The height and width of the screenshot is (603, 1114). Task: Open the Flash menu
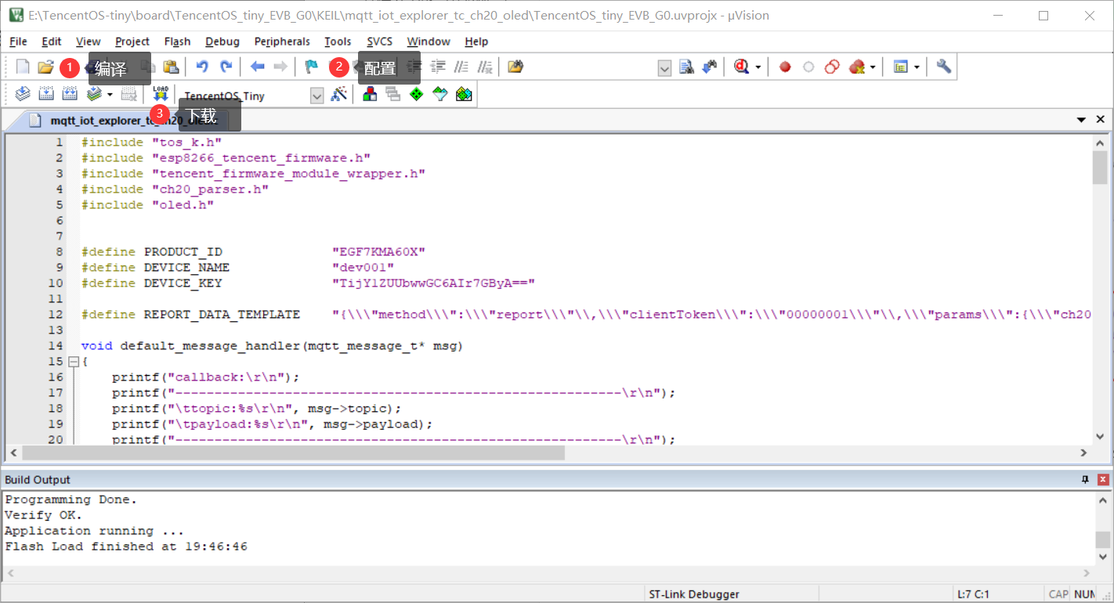click(178, 42)
